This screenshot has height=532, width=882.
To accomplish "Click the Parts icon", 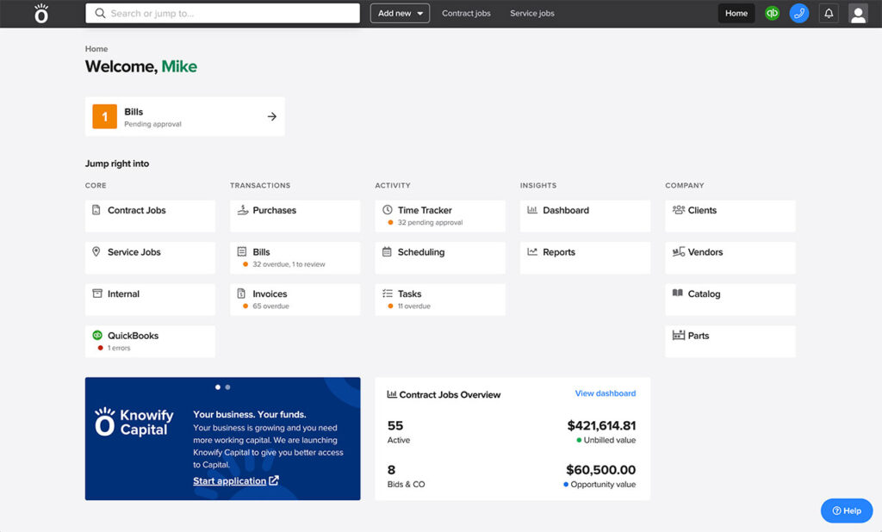I will point(679,335).
